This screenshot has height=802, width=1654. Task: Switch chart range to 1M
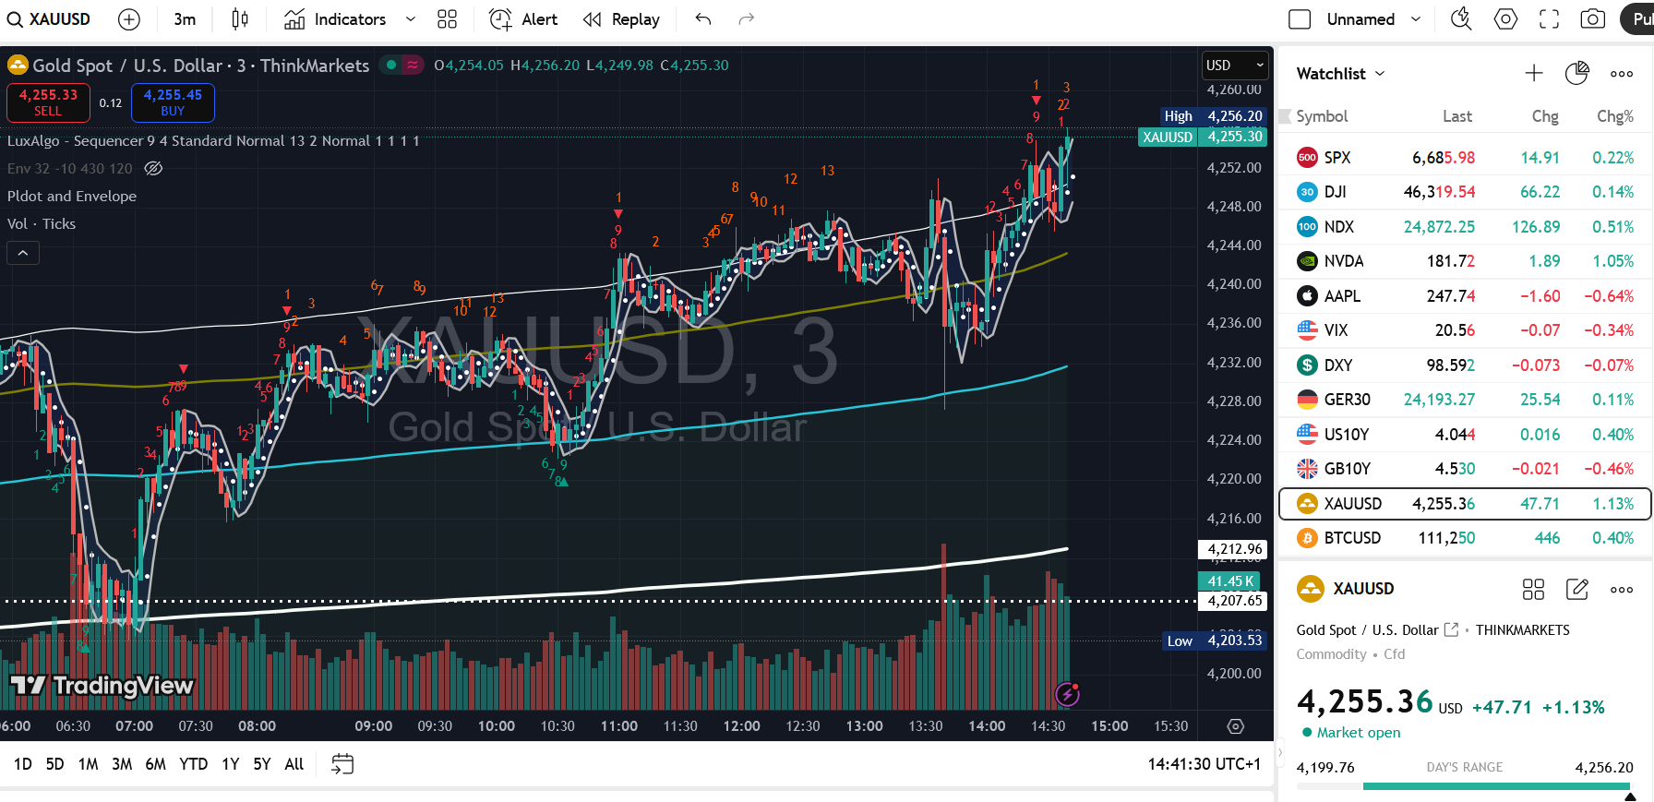click(x=88, y=764)
